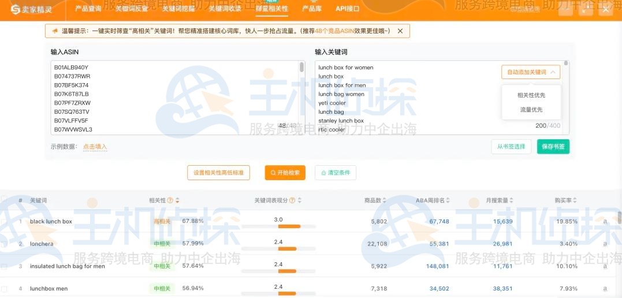Image resolution: width=622 pixels, height=298 pixels.
Task: Click the megaphone icon in 温馨提示 banner
Action: coord(55,31)
